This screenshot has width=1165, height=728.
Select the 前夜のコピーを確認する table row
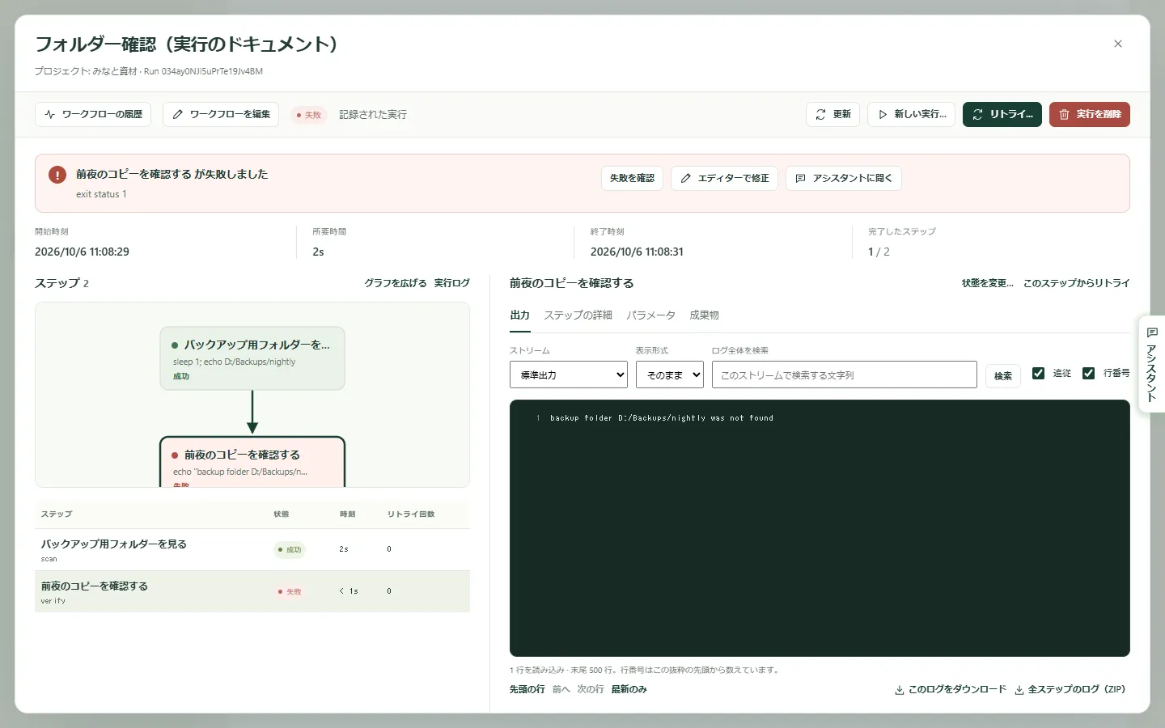pyautogui.click(x=252, y=591)
